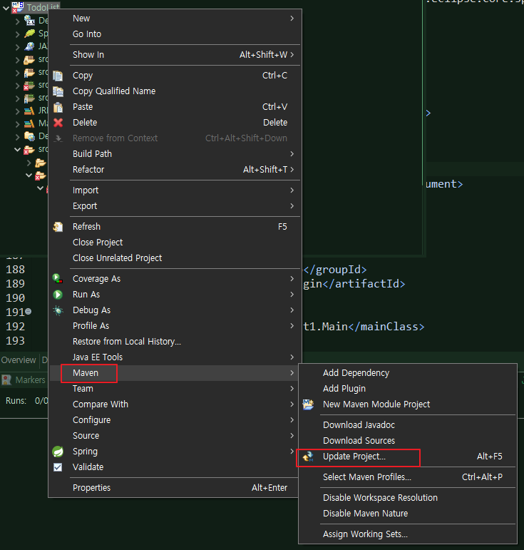Open the Source submenu
Screen dimensions: 524x550
[x=174, y=436]
